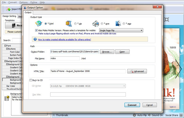Collapse the Background Color tree node
184x118 pixels.
7,64
